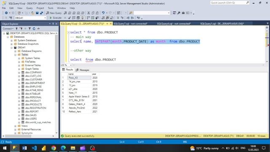Open the editor zoom percentage dropdown
The width and height of the screenshot is (270, 152).
[70, 65]
